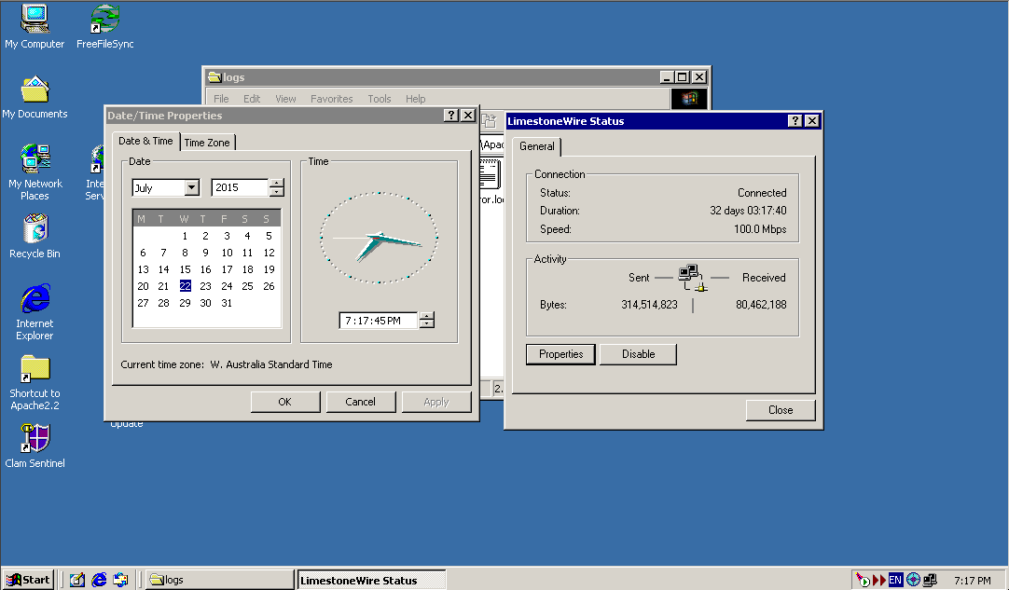Screen dimensions: 1009x590
Task: Launch Clam Sentinel desktop shortcut
Action: coord(35,446)
